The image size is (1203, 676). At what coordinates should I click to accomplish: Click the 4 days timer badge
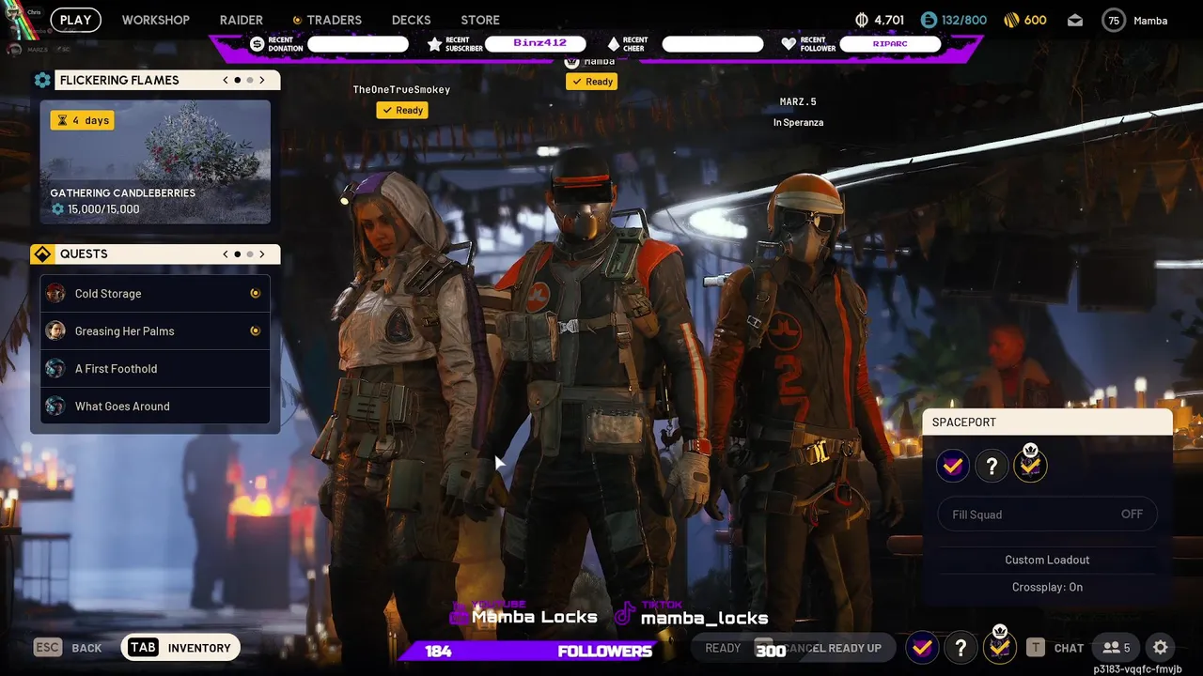tap(83, 120)
